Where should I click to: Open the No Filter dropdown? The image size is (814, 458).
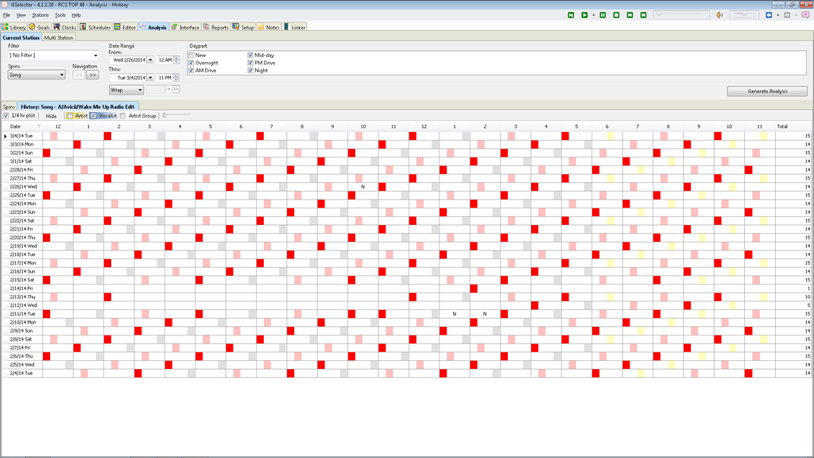tap(53, 56)
